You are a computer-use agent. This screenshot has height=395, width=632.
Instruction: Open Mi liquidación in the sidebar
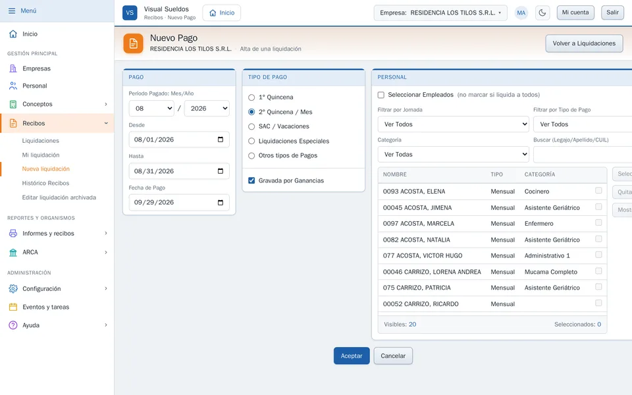tap(41, 155)
